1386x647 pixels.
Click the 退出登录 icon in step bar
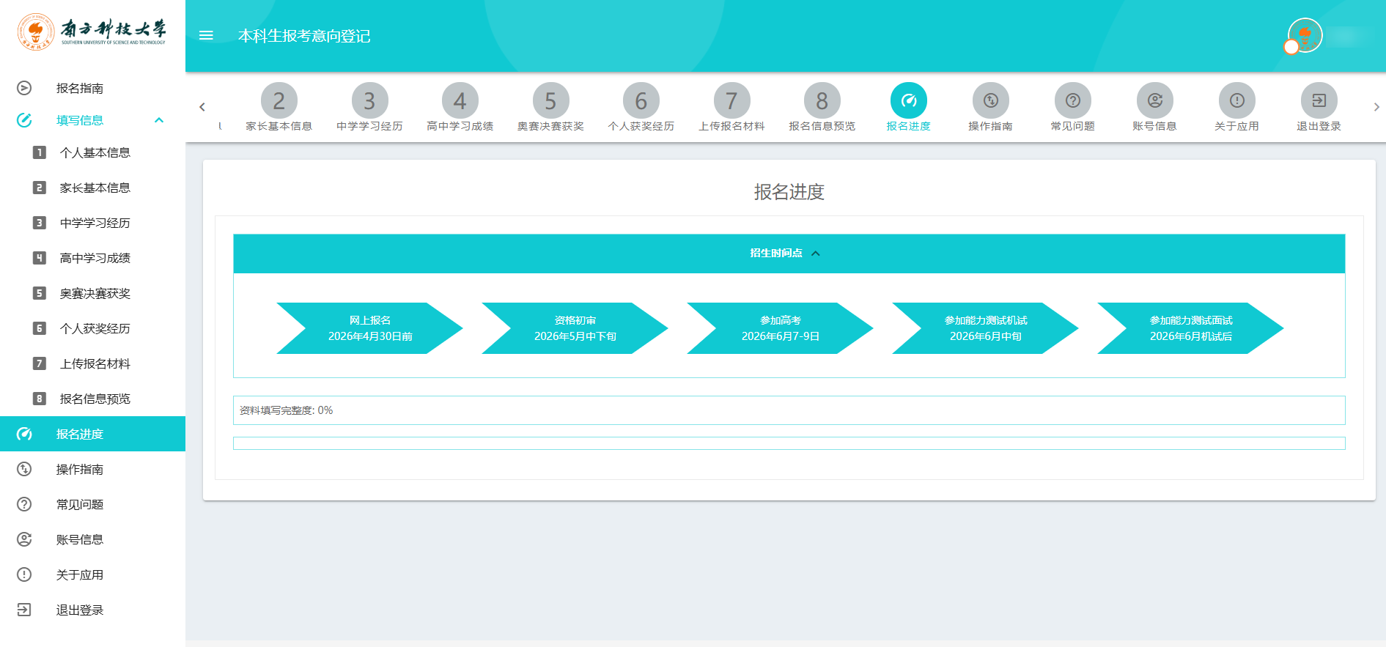tap(1319, 101)
